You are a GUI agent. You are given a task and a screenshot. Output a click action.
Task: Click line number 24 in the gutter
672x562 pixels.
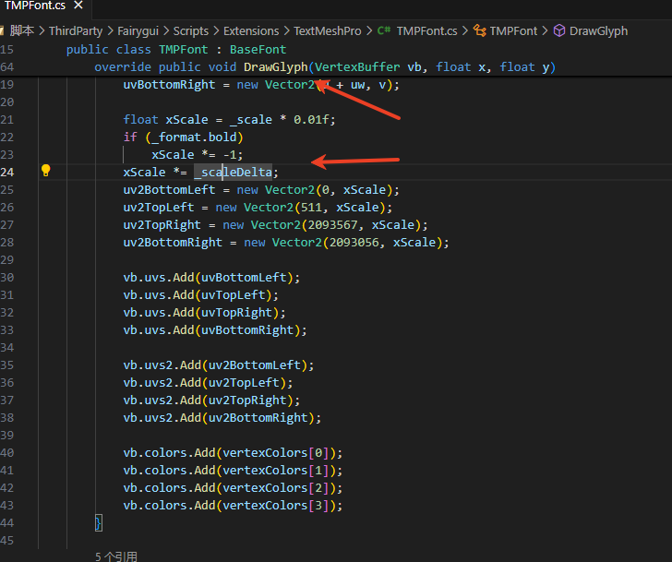[x=7, y=172]
